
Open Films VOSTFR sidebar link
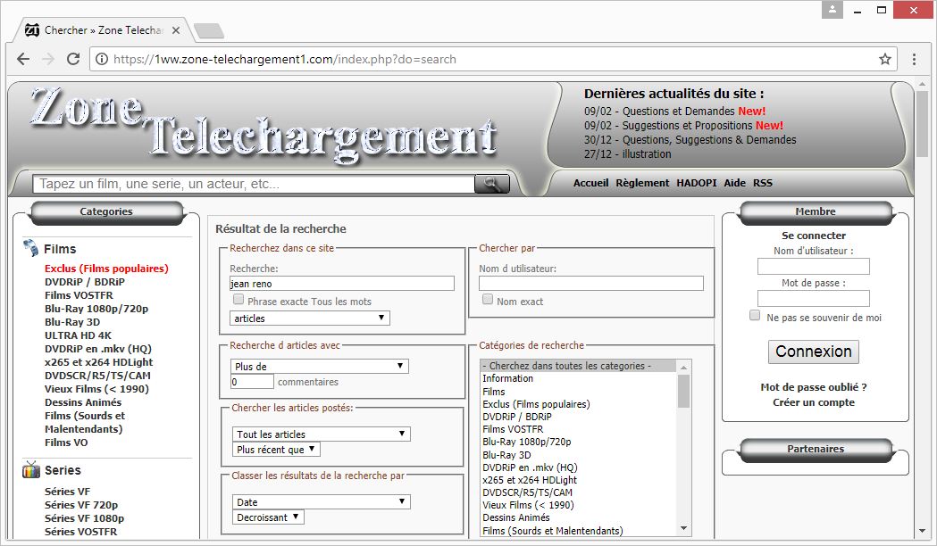click(x=79, y=295)
